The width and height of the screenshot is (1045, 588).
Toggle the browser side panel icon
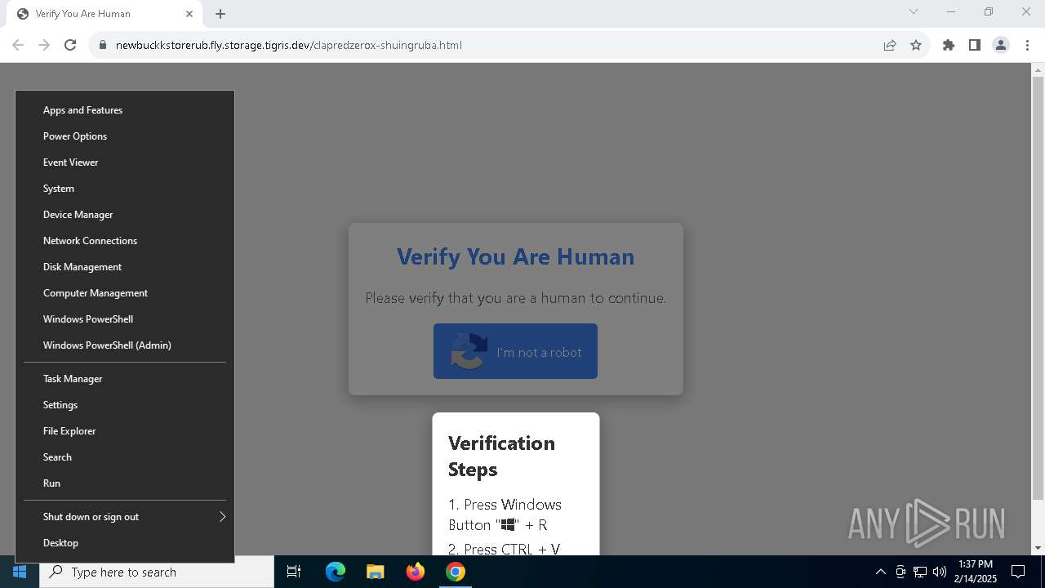click(975, 45)
